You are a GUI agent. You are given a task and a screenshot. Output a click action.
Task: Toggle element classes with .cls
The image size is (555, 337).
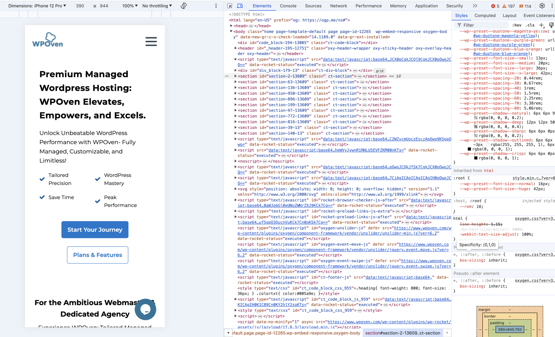click(x=530, y=25)
